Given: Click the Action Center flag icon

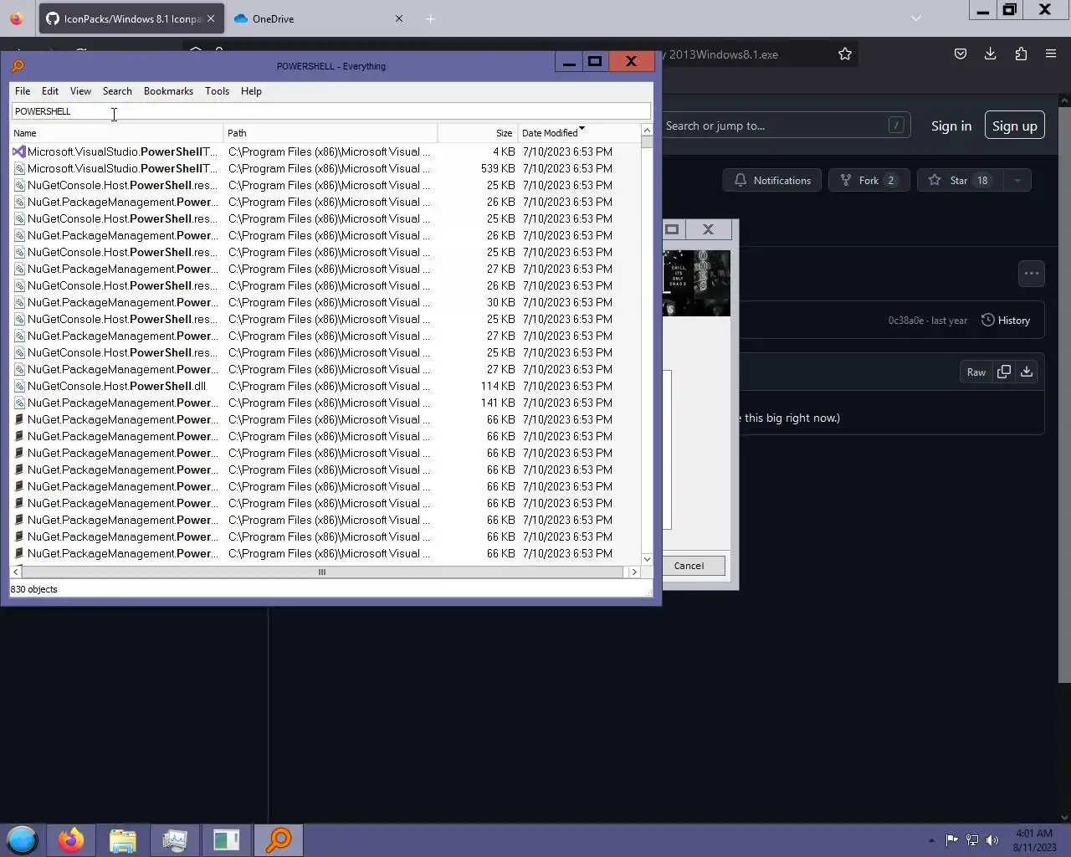Looking at the screenshot, I should (x=951, y=840).
